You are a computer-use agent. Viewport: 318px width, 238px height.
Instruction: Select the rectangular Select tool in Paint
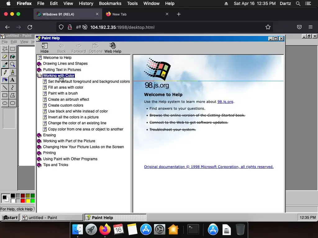[12, 49]
